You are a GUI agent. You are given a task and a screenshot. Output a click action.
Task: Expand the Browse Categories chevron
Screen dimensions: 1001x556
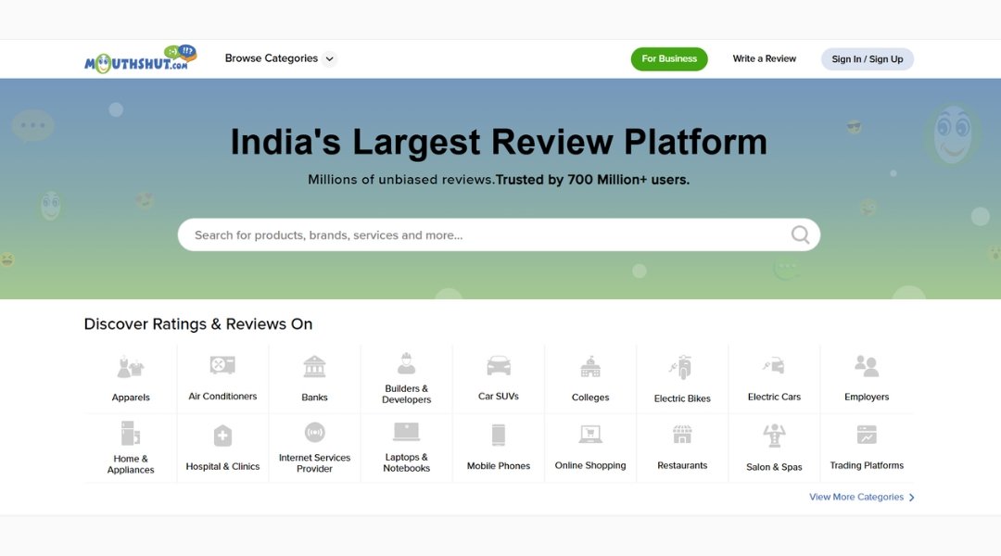(x=329, y=58)
